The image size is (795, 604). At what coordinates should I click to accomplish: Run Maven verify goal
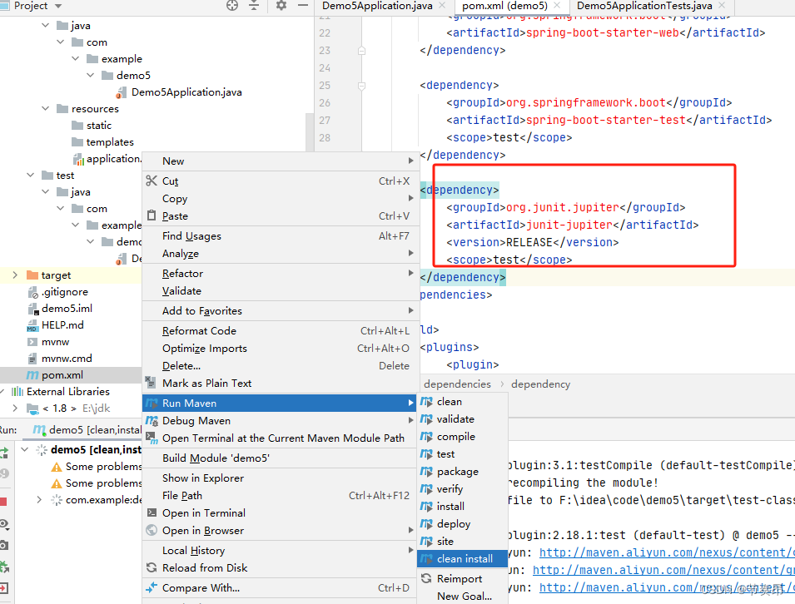[462, 489]
